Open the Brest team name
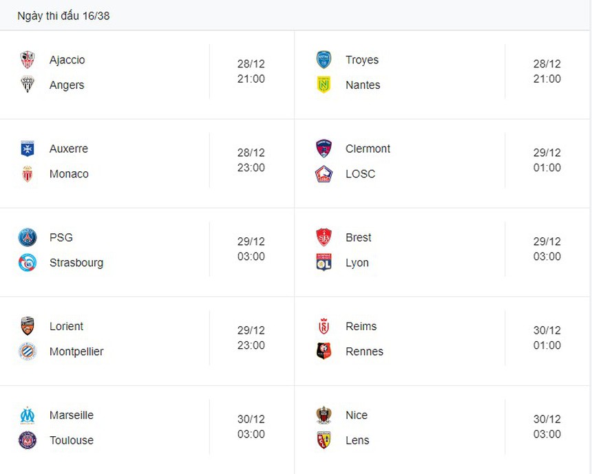This screenshot has height=474, width=592. coord(359,237)
